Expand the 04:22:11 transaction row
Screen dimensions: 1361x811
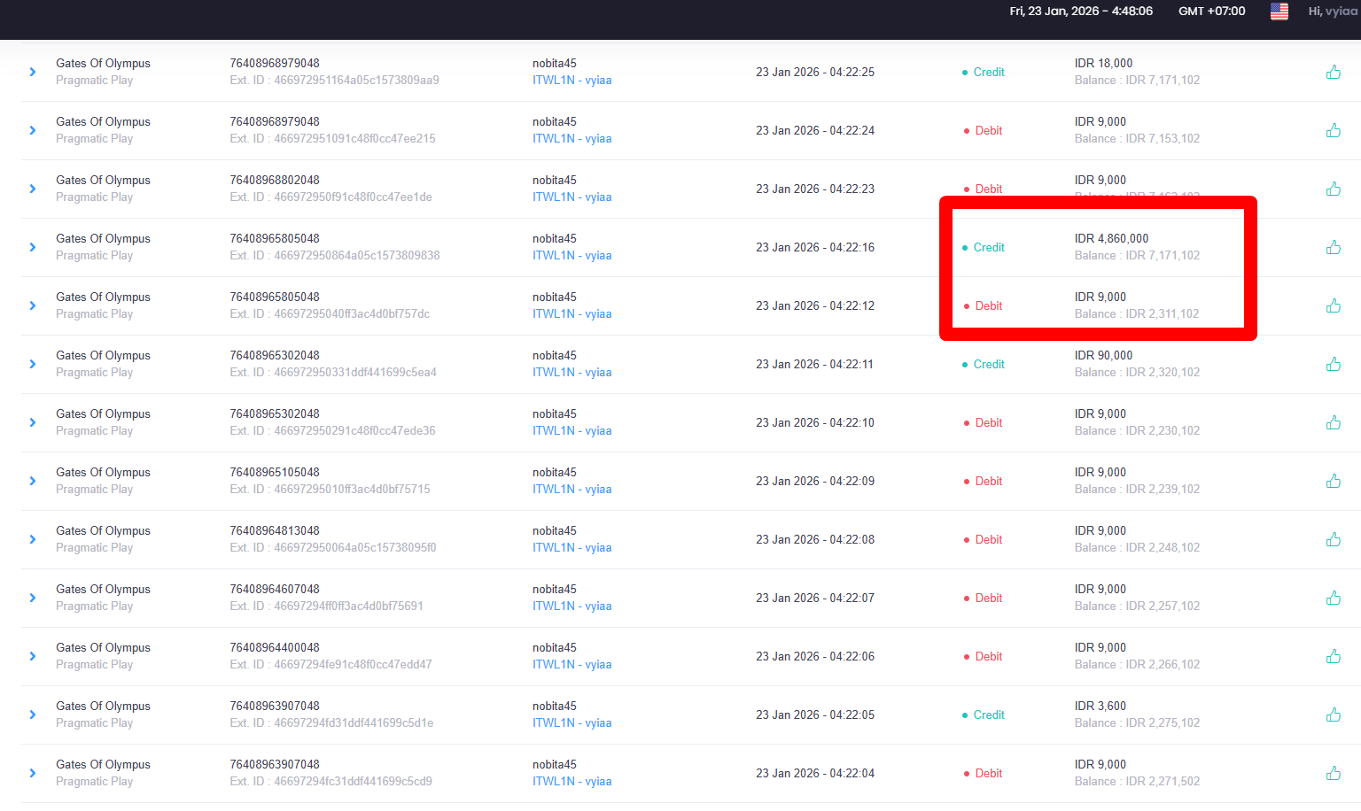(33, 364)
